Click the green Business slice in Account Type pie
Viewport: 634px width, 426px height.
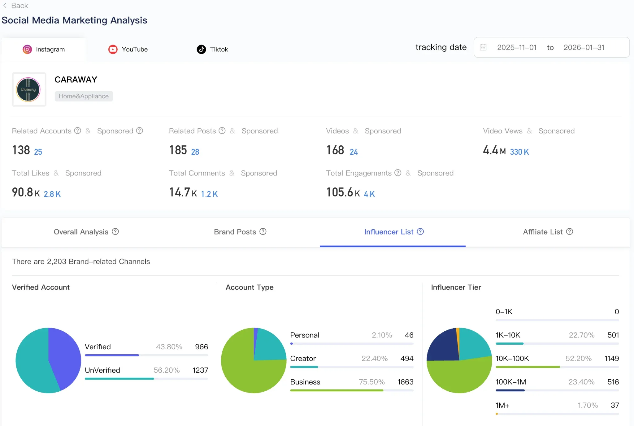click(x=248, y=376)
